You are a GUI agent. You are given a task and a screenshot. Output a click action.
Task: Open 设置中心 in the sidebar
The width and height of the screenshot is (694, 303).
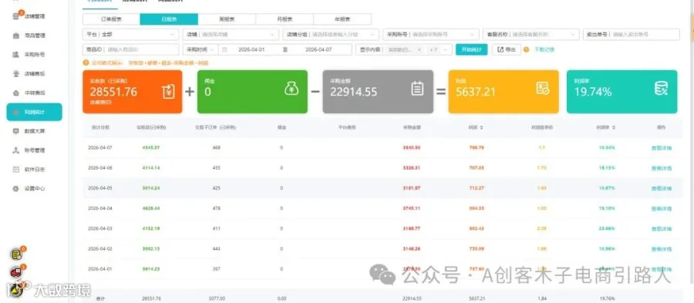(34, 188)
